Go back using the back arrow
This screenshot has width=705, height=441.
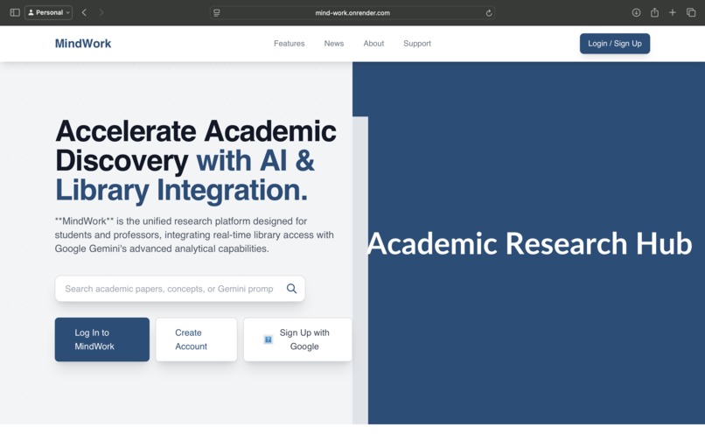pos(84,12)
